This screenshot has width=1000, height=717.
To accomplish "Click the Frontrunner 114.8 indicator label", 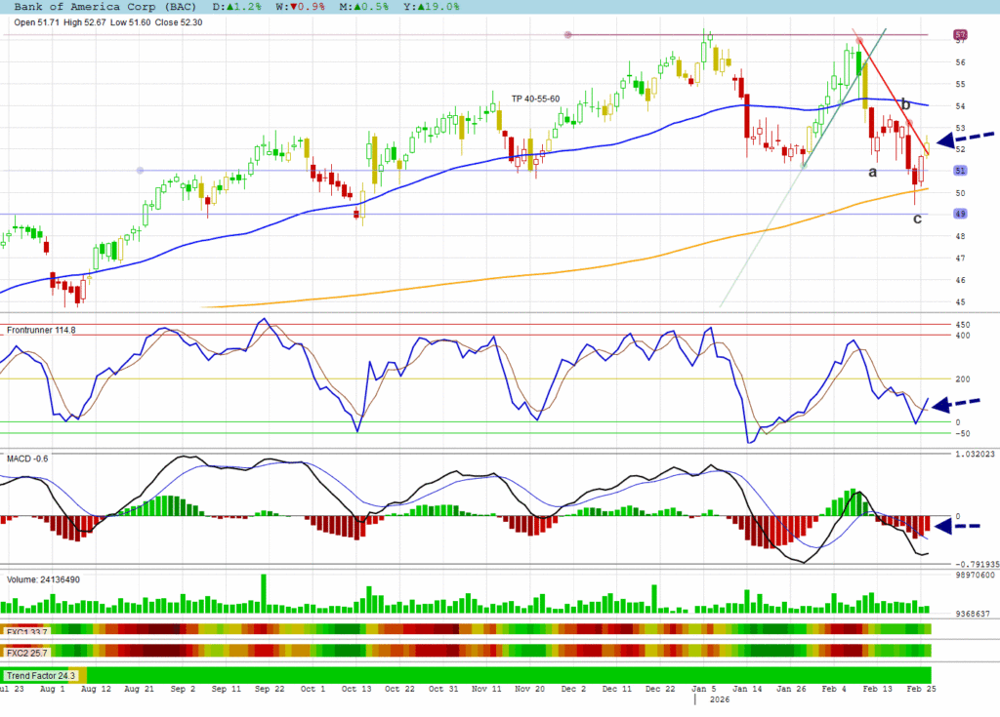I will pos(40,331).
